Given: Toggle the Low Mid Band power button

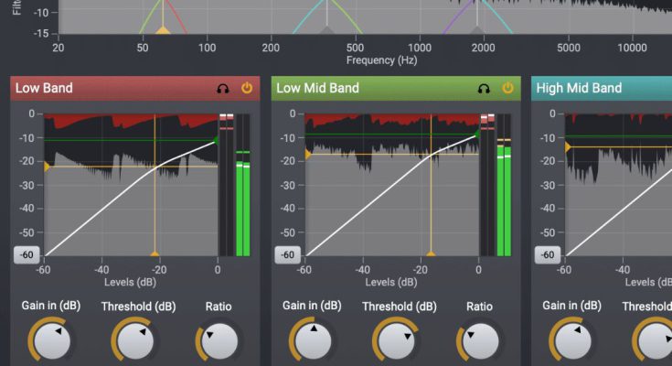Looking at the screenshot, I should (507, 89).
